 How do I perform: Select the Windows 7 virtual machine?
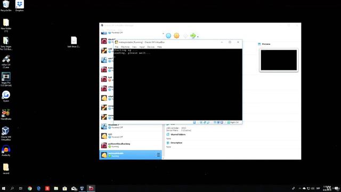pyautogui.click(x=131, y=126)
